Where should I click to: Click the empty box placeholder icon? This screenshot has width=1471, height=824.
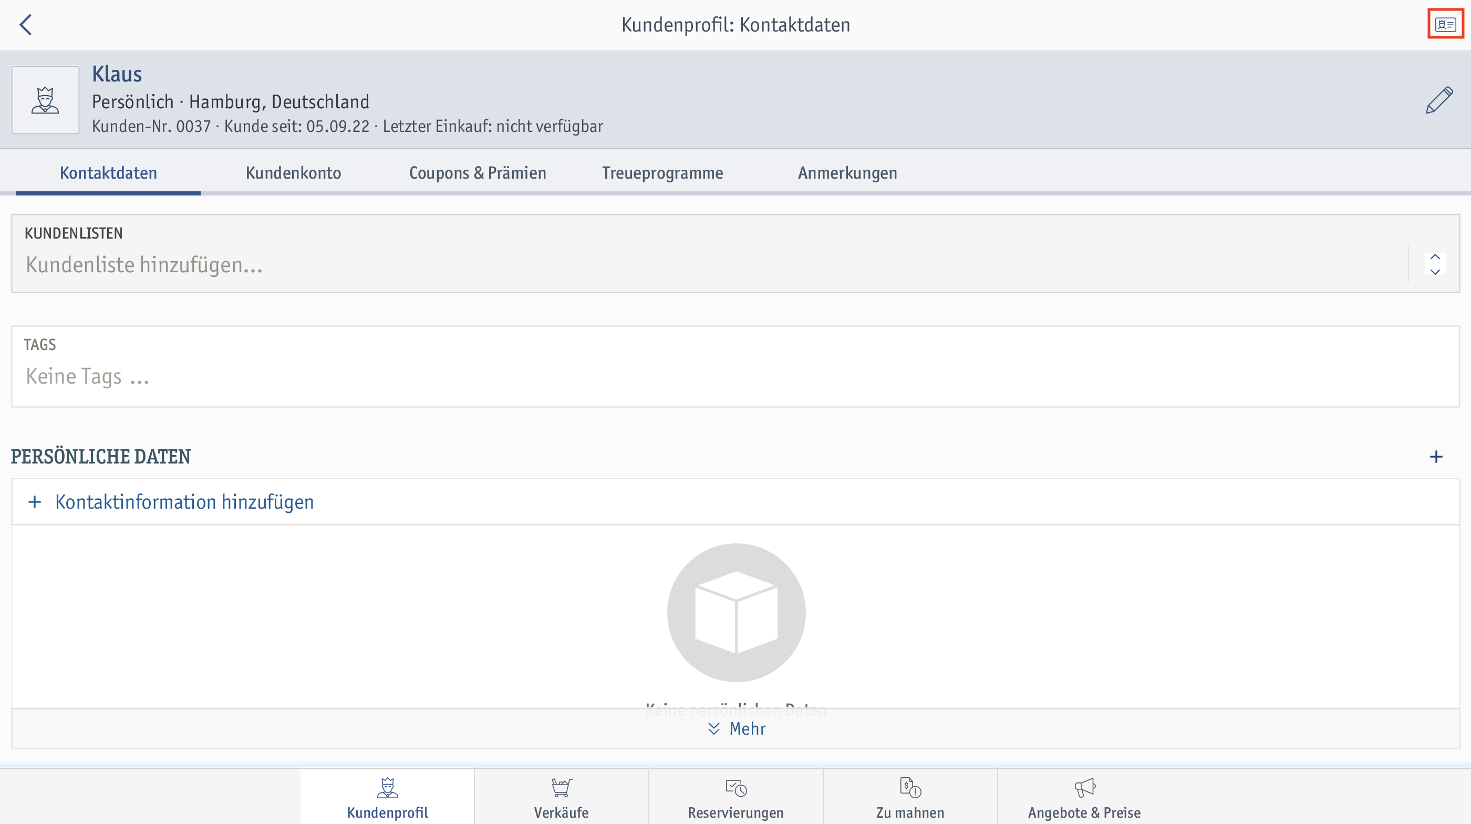pyautogui.click(x=736, y=612)
